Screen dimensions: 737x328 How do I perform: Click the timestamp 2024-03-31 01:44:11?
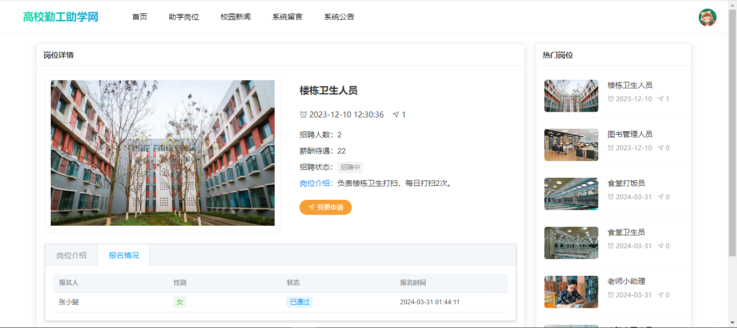click(429, 302)
